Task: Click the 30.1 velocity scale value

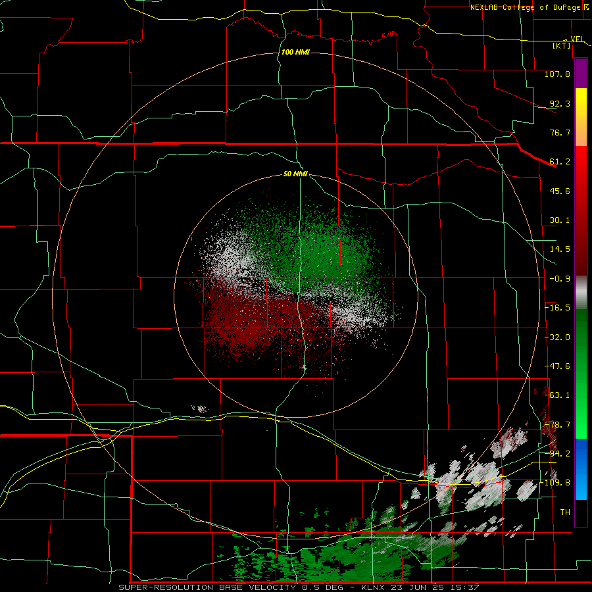Action: click(560, 220)
